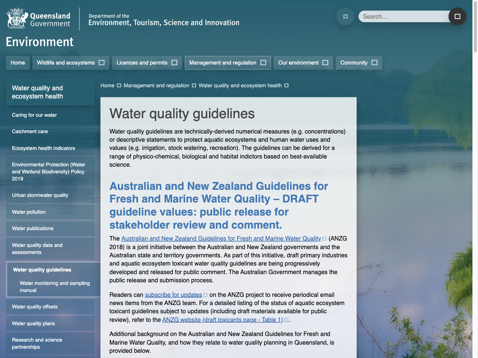Image resolution: width=478 pixels, height=358 pixels.
Task: Click the dark circular search submit icon
Action: click(x=457, y=16)
